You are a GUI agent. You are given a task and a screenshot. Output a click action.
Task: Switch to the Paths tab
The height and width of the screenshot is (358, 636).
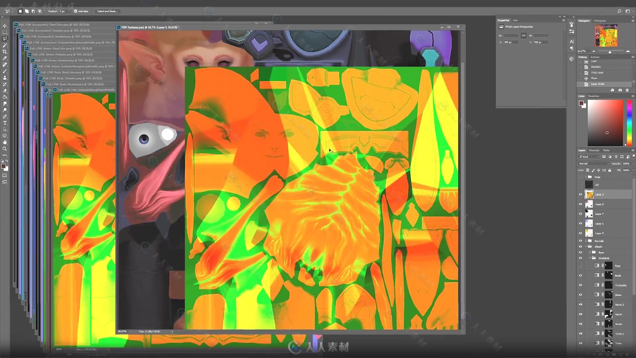pyautogui.click(x=606, y=150)
